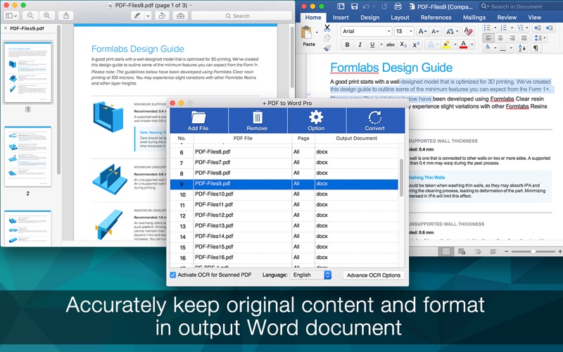
Task: Click the yellow text highlight color
Action: tap(446, 44)
